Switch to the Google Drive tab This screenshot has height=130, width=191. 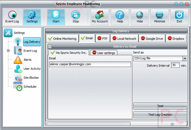click(x=152, y=38)
